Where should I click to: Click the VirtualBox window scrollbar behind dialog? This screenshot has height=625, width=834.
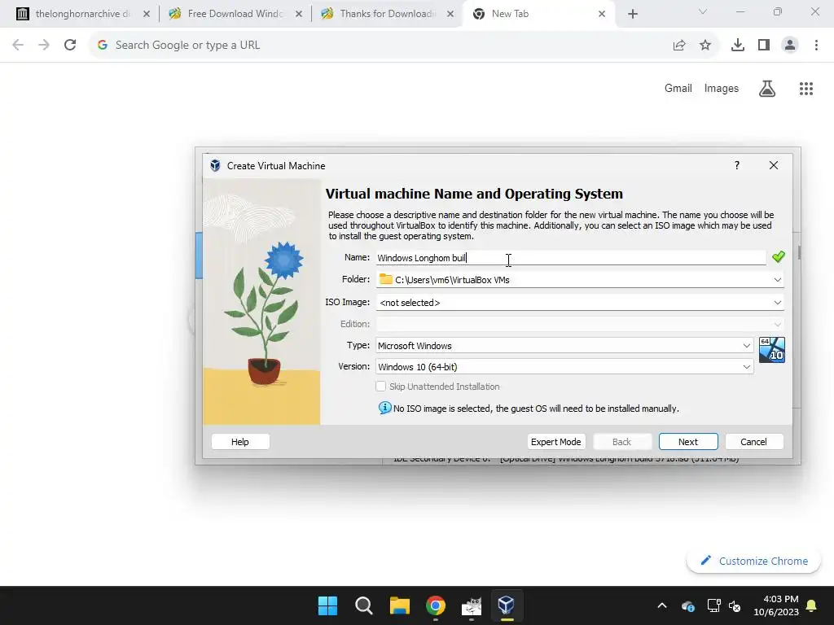798,253
